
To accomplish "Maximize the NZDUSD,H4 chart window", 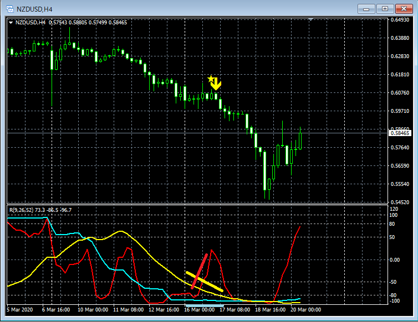I will click(x=385, y=9).
